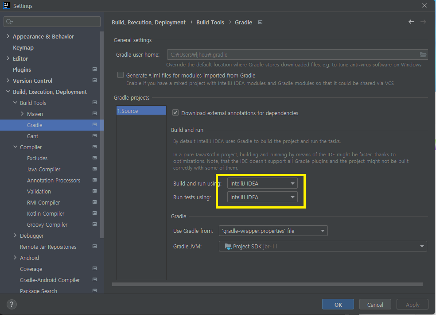The width and height of the screenshot is (436, 317).
Task: Click the folder browse icon for Gradle user home
Action: tap(423, 55)
